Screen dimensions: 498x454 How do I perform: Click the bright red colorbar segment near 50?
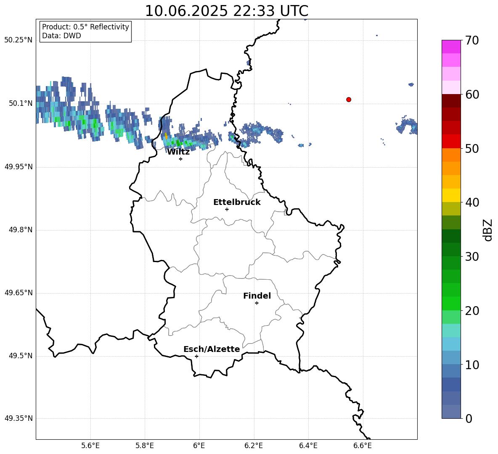click(451, 142)
